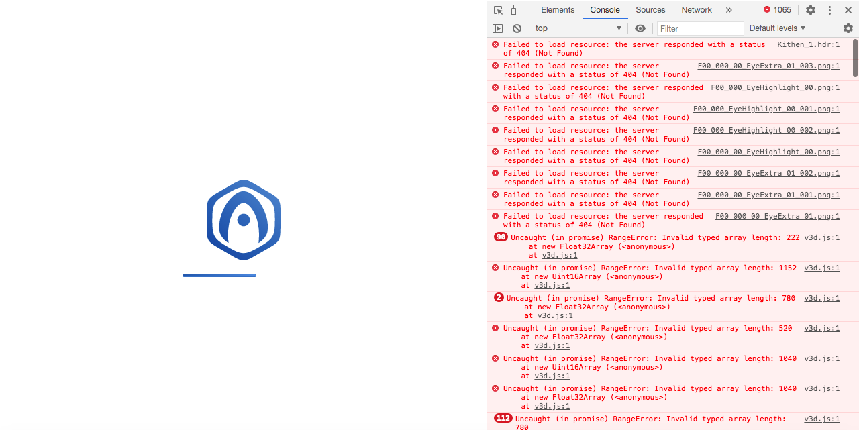Viewport: 859px width, 430px height.
Task: Open the F00_000_EyeHighlight_00_002.png:1 link
Action: (x=766, y=130)
